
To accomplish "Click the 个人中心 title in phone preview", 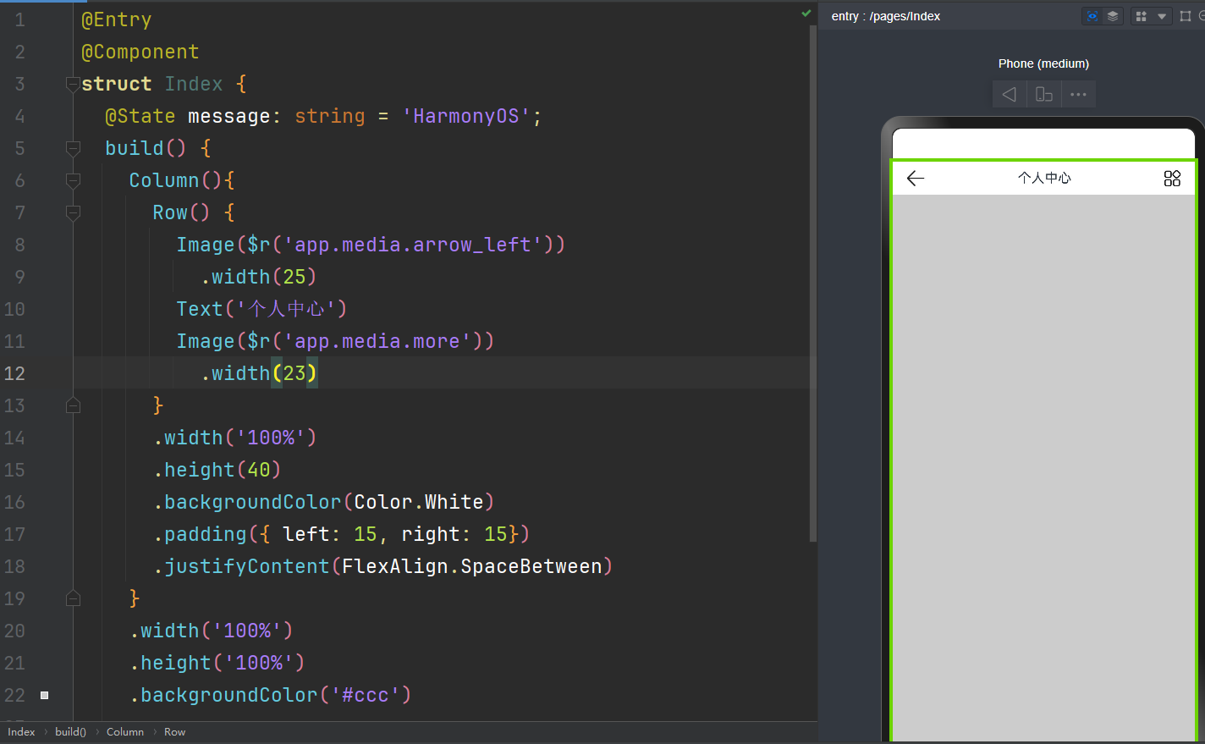I will tap(1044, 178).
